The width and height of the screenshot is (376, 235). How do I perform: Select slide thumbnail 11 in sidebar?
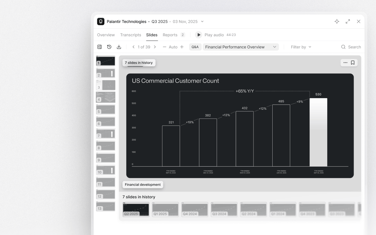click(x=106, y=182)
